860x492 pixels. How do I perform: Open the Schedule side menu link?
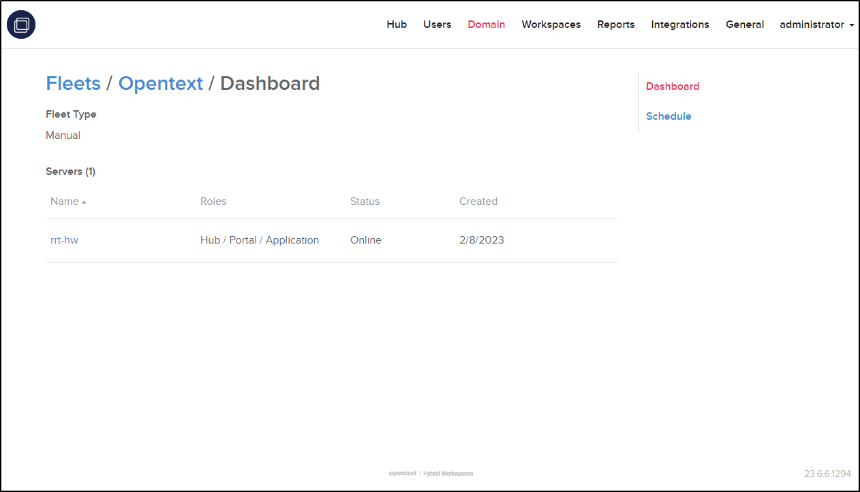[x=669, y=116]
